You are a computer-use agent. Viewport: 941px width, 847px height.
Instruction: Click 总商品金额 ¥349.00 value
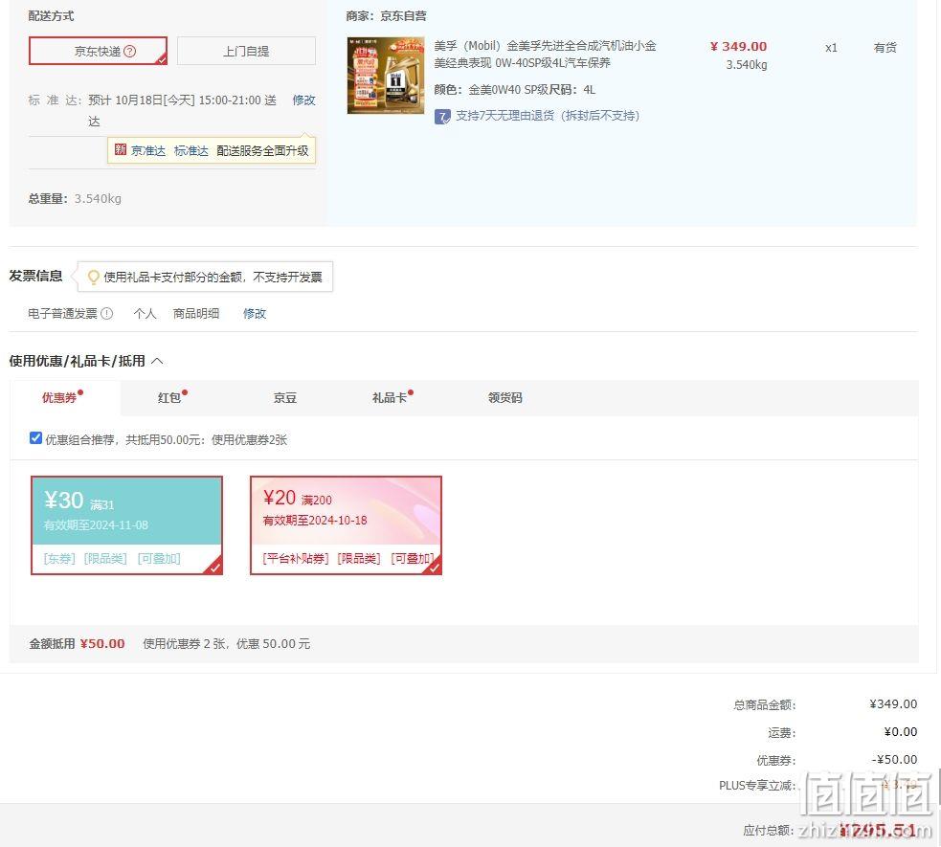pos(893,703)
